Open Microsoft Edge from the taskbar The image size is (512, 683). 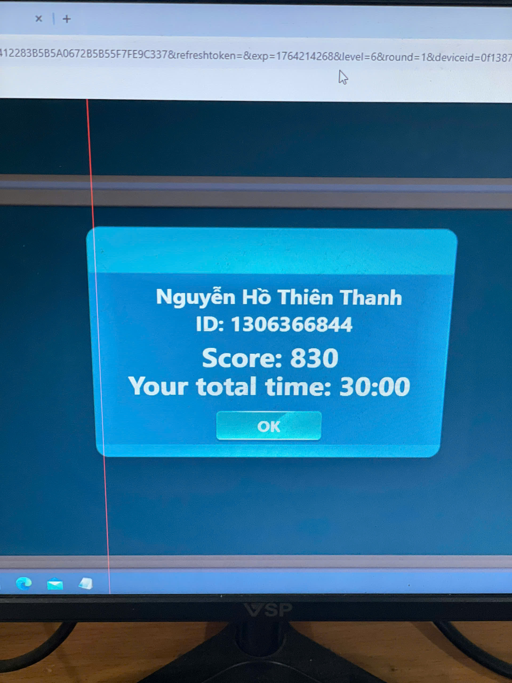pyautogui.click(x=24, y=583)
